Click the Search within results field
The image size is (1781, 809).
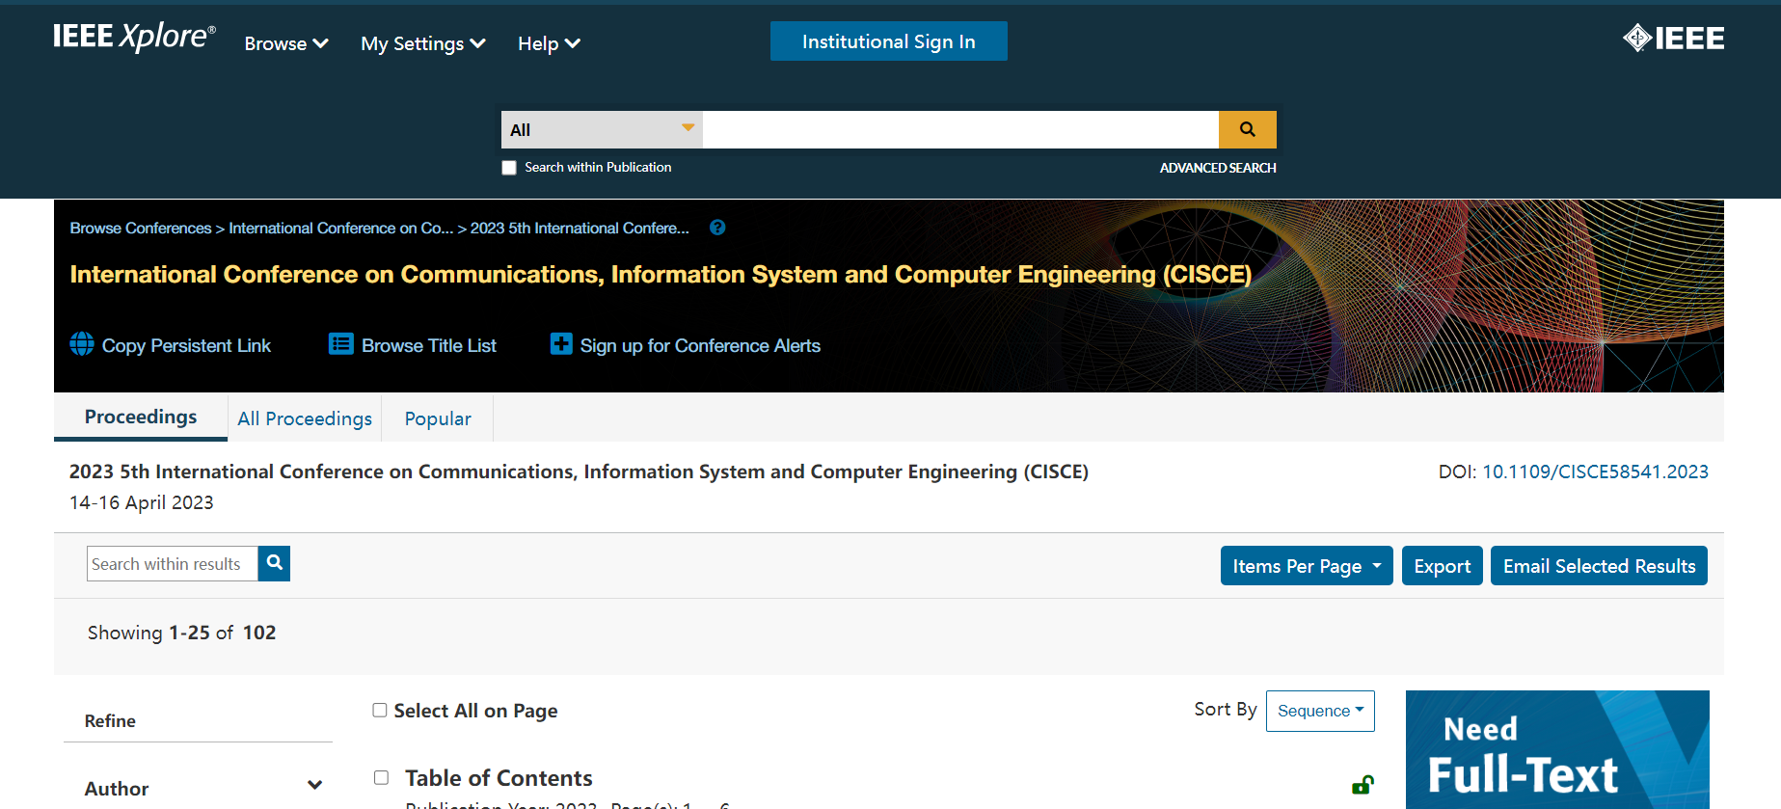[x=173, y=564]
